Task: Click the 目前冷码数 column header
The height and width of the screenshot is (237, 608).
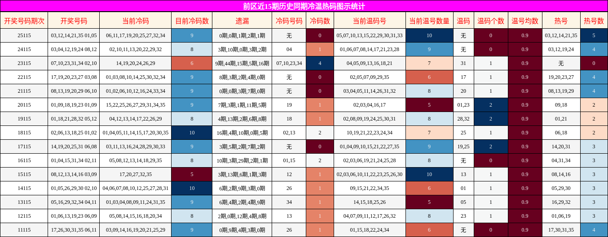Action: 192,21
